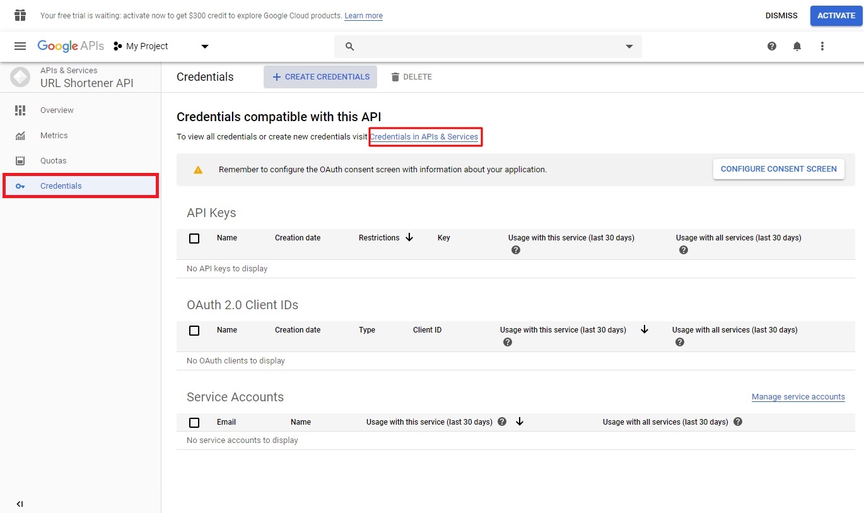Click the Quotas icon in sidebar
This screenshot has height=513, width=864.
(20, 161)
